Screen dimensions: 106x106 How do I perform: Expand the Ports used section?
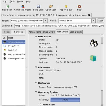tap(41, 104)
